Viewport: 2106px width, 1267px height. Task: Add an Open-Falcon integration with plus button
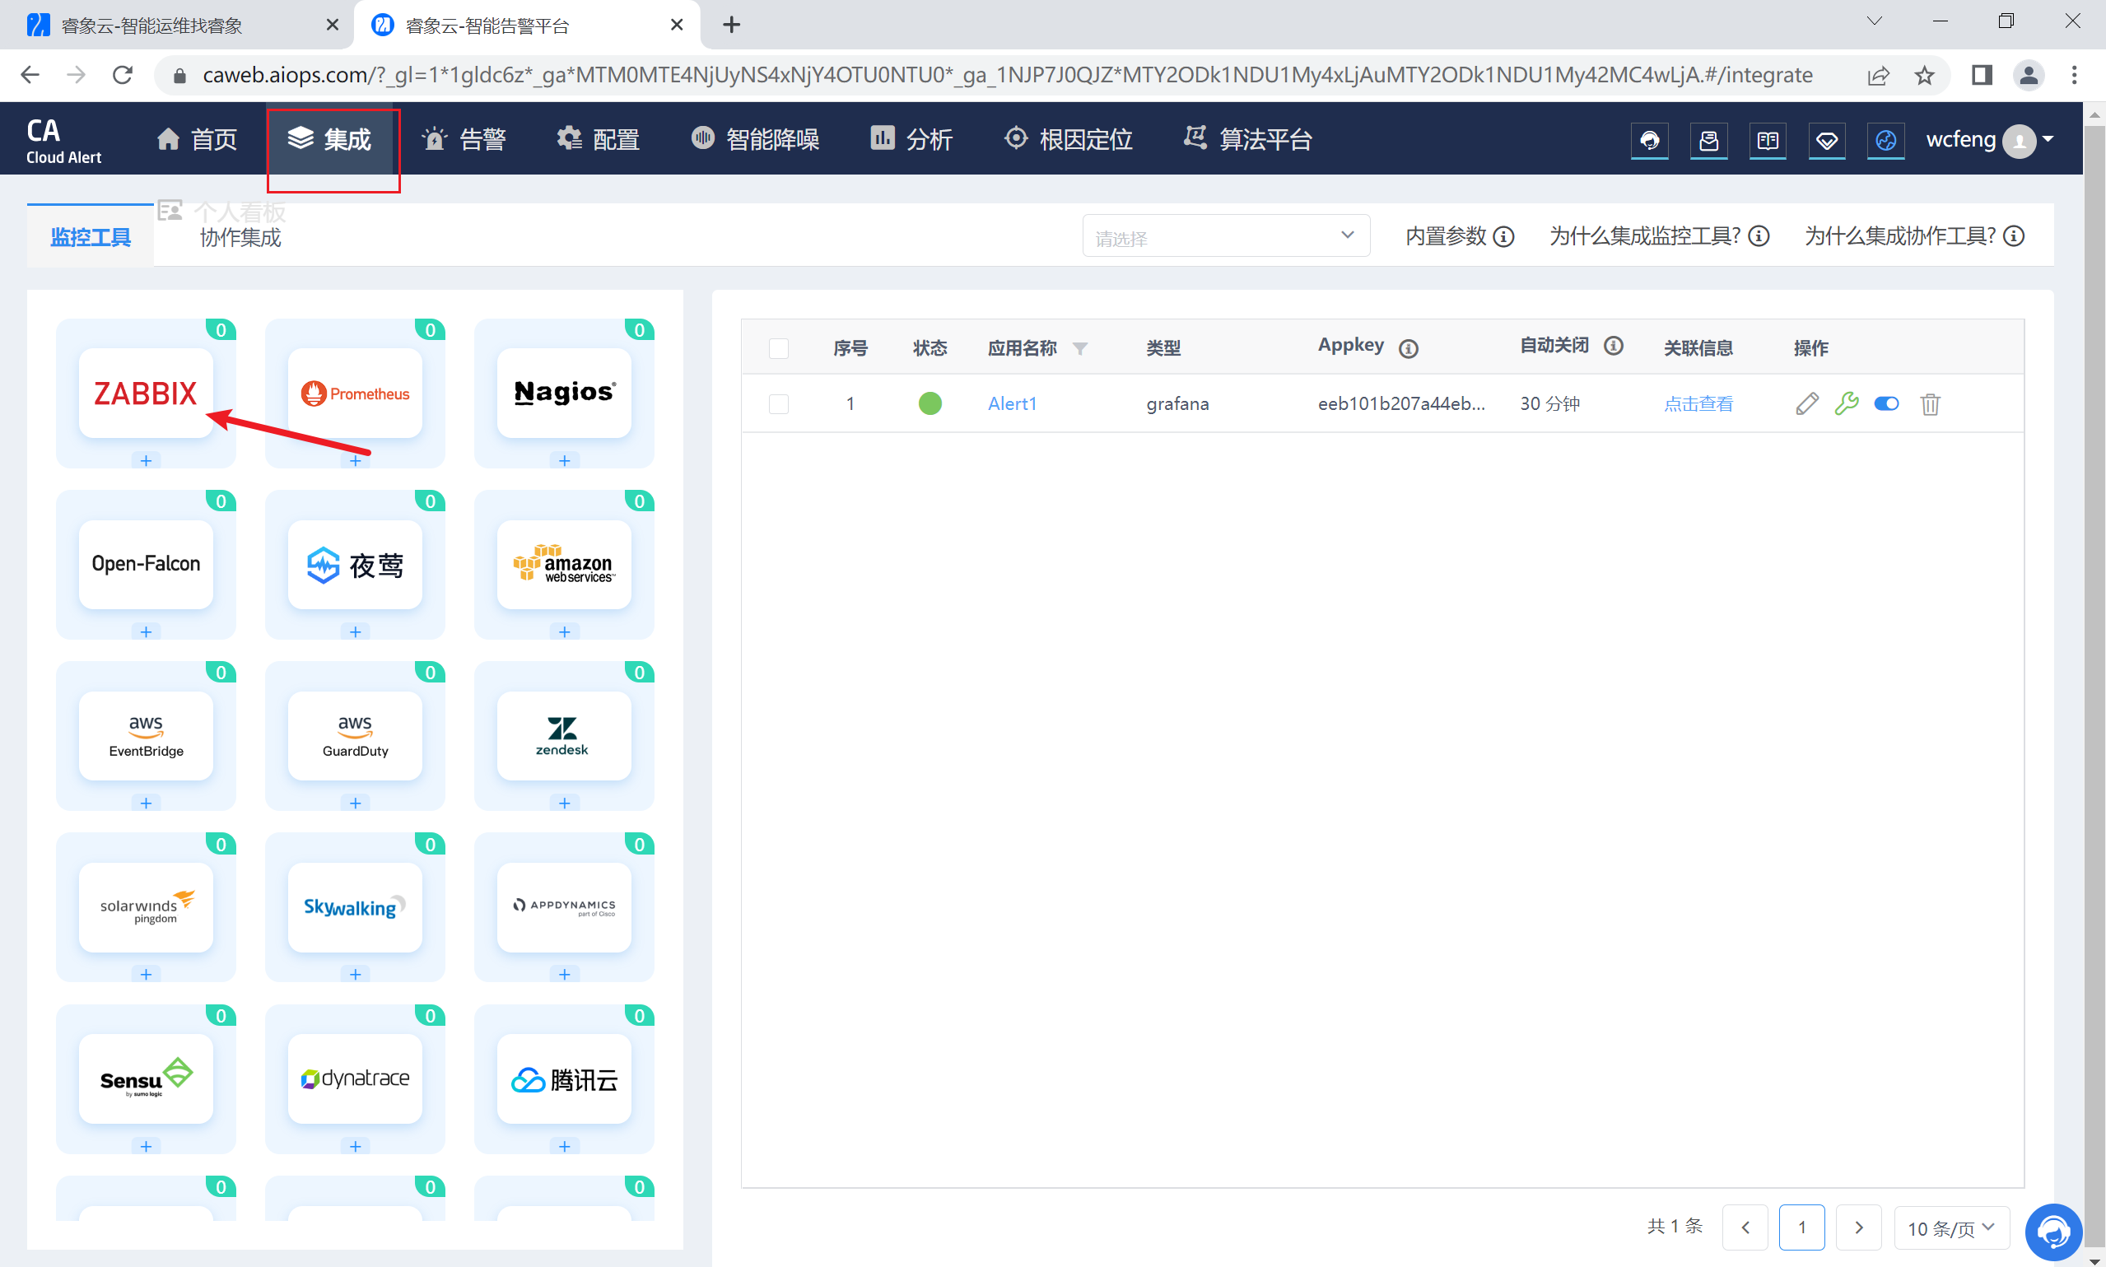coord(146,632)
